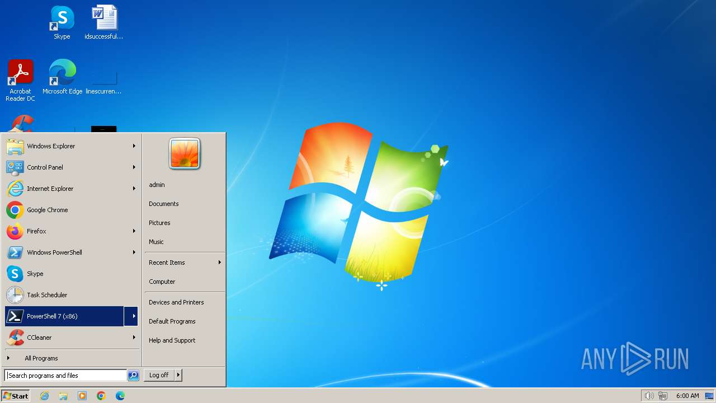The width and height of the screenshot is (716, 403).
Task: Expand the Internet Explorer jump list arrow
Action: (134, 189)
